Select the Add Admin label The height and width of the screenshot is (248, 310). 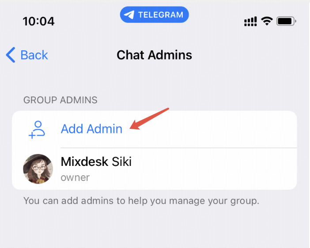[x=91, y=129]
